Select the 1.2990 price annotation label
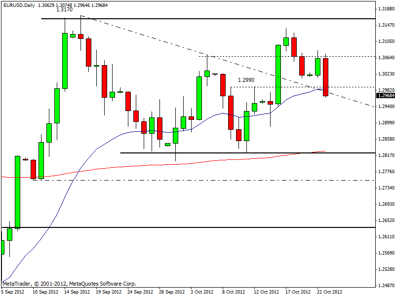 (246, 80)
